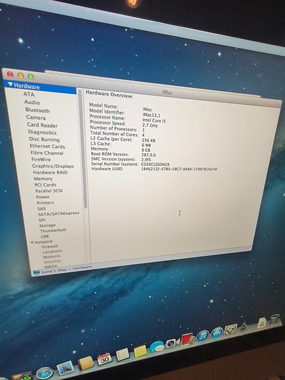Image resolution: width=285 pixels, height=380 pixels.
Task: Open the Calendar icon showing 30
Action: point(104,359)
